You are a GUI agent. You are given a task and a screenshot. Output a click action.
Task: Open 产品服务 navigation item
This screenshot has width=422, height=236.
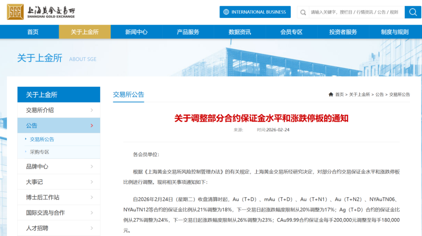[x=188, y=32]
